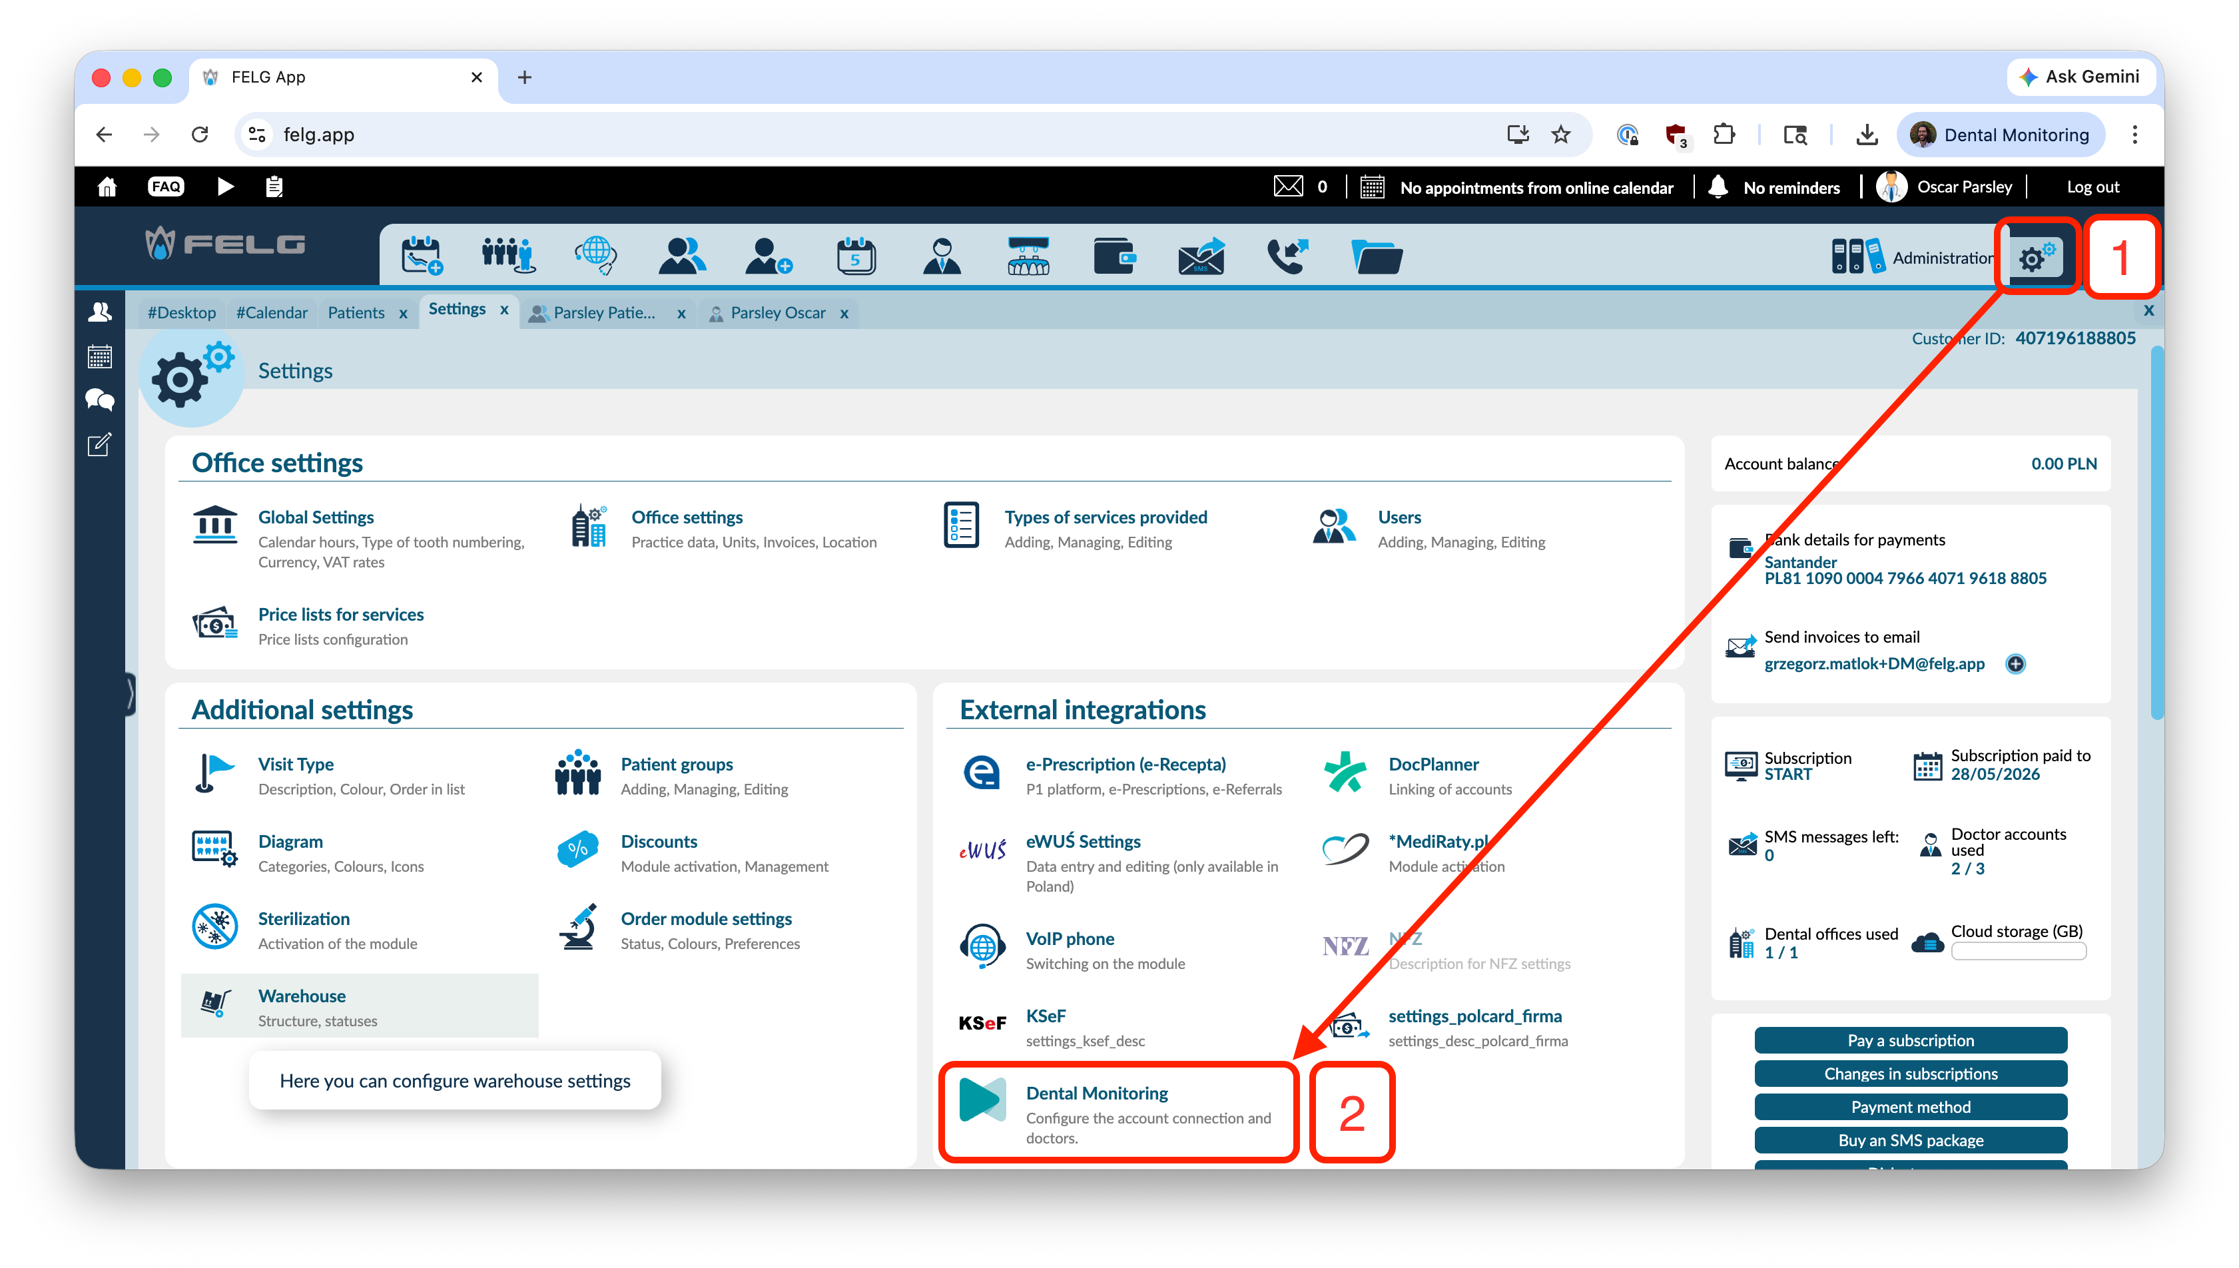The width and height of the screenshot is (2239, 1268).
Task: Open the Warehouse settings
Action: click(360, 1006)
